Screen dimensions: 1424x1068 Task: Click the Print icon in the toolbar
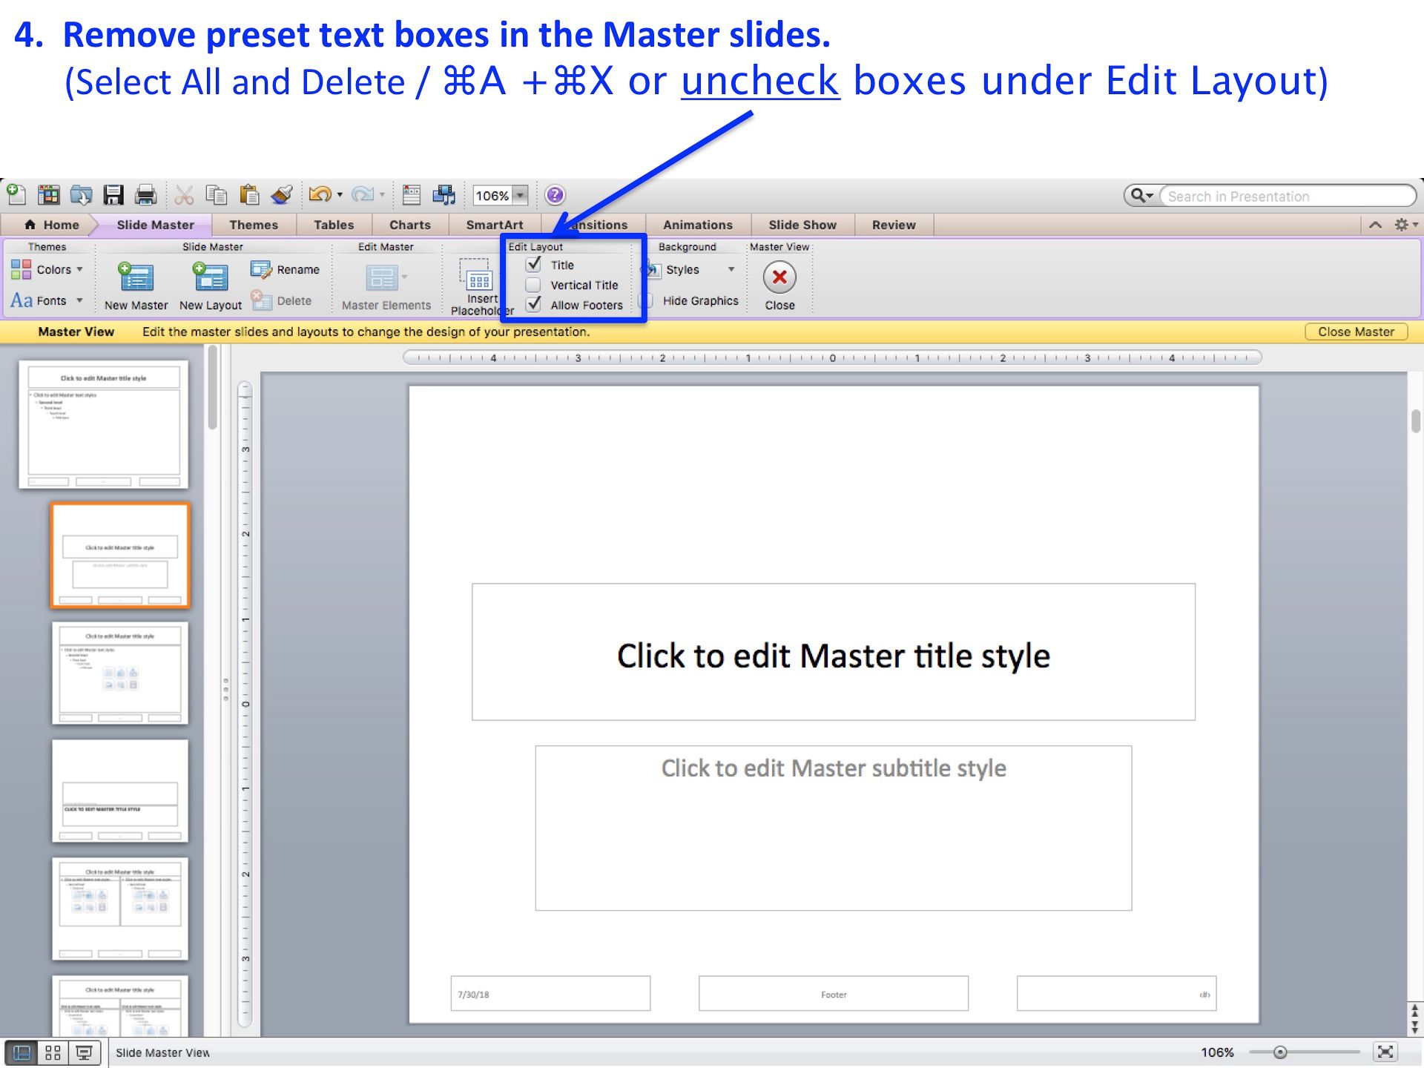(146, 194)
